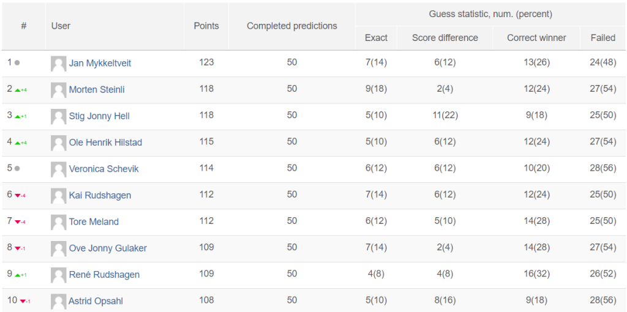Click Jan Mykkeltveit's avatar image
627x312 pixels.
58,64
